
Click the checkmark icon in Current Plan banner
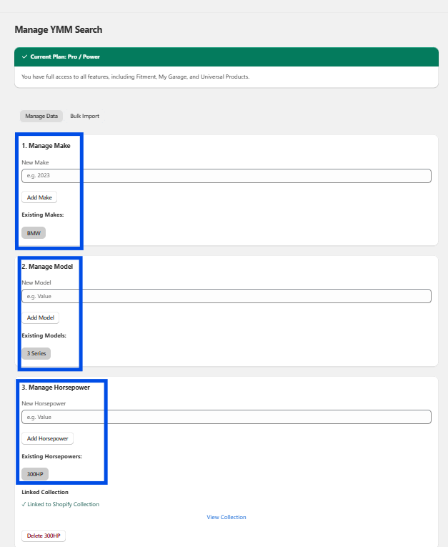pyautogui.click(x=25, y=56)
